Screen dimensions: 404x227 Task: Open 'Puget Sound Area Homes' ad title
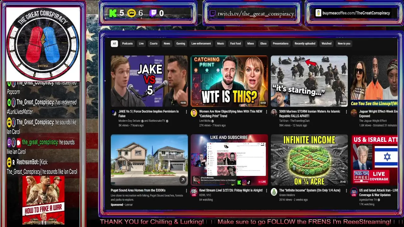pos(138,190)
